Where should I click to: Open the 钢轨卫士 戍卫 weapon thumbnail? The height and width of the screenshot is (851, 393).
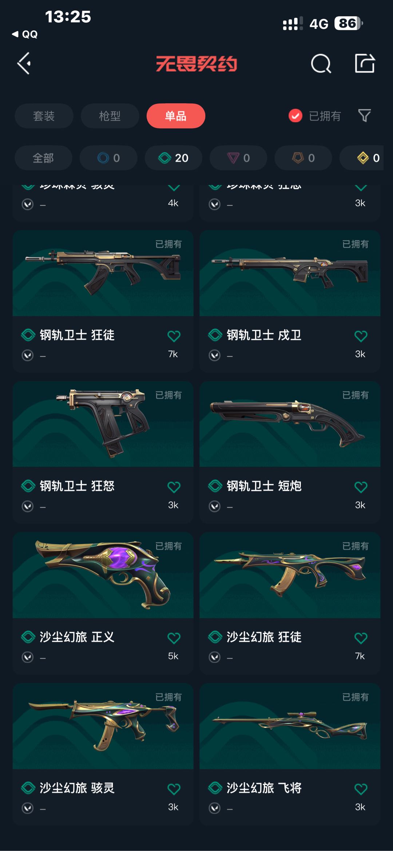[290, 273]
